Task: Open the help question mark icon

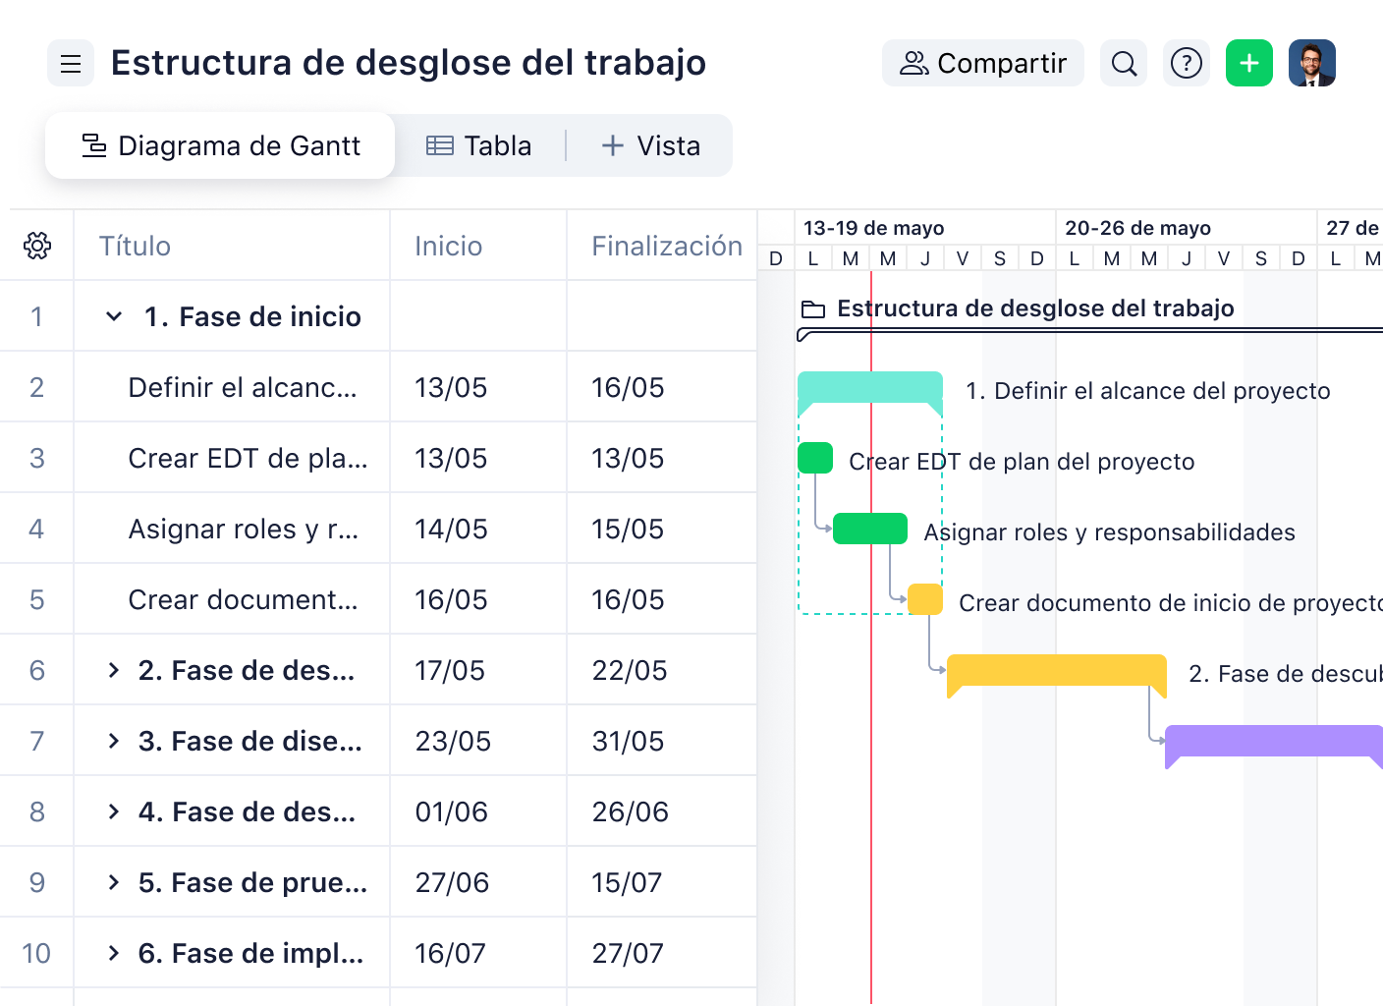Action: pos(1187,64)
